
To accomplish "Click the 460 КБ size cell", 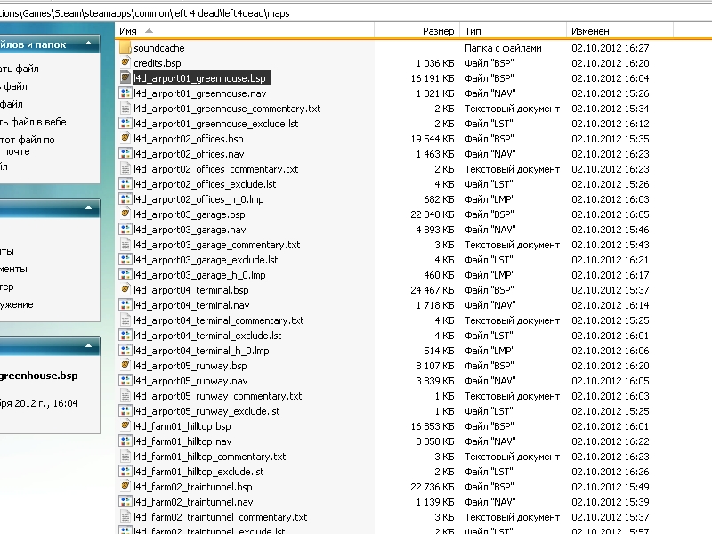I will click(439, 275).
